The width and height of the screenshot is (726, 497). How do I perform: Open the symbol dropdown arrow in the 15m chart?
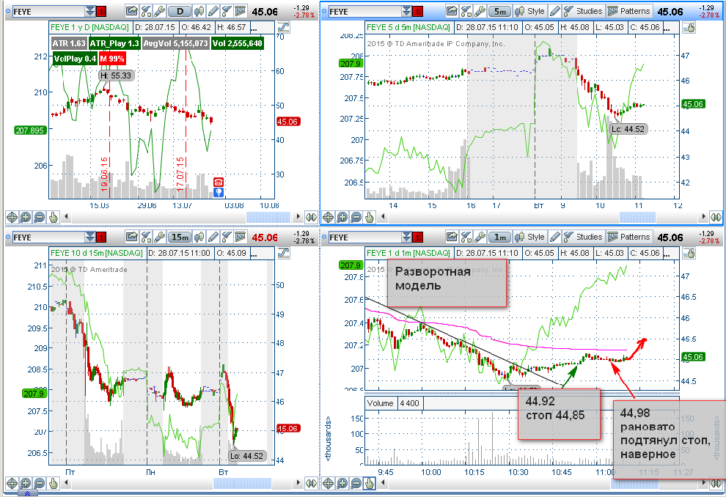89,238
